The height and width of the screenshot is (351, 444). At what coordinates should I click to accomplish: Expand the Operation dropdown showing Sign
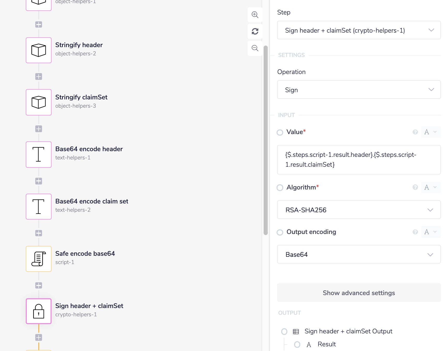[359, 90]
